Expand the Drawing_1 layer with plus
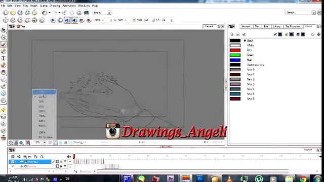The width and height of the screenshot is (324, 182). coord(22,162)
